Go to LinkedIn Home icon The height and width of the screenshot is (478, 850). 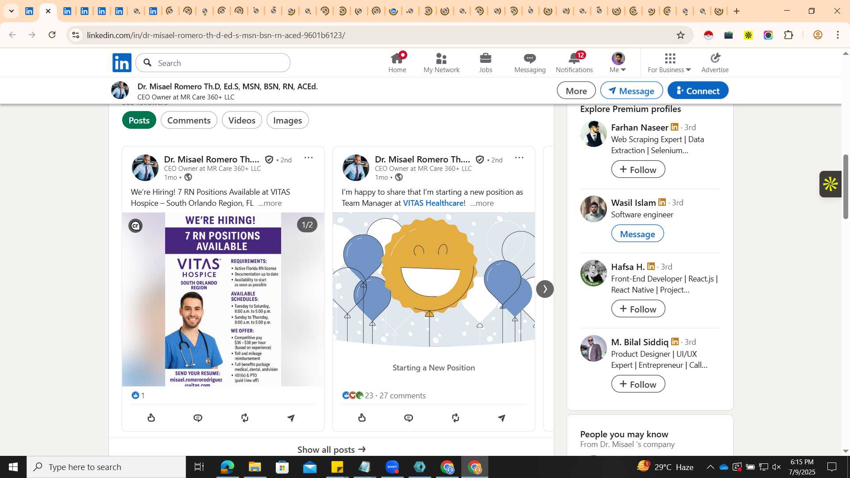point(397,62)
